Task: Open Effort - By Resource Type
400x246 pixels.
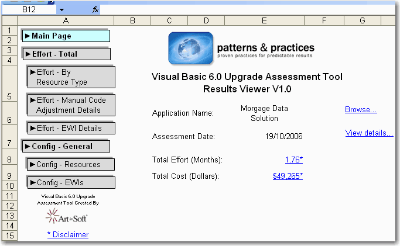Action: (70, 77)
